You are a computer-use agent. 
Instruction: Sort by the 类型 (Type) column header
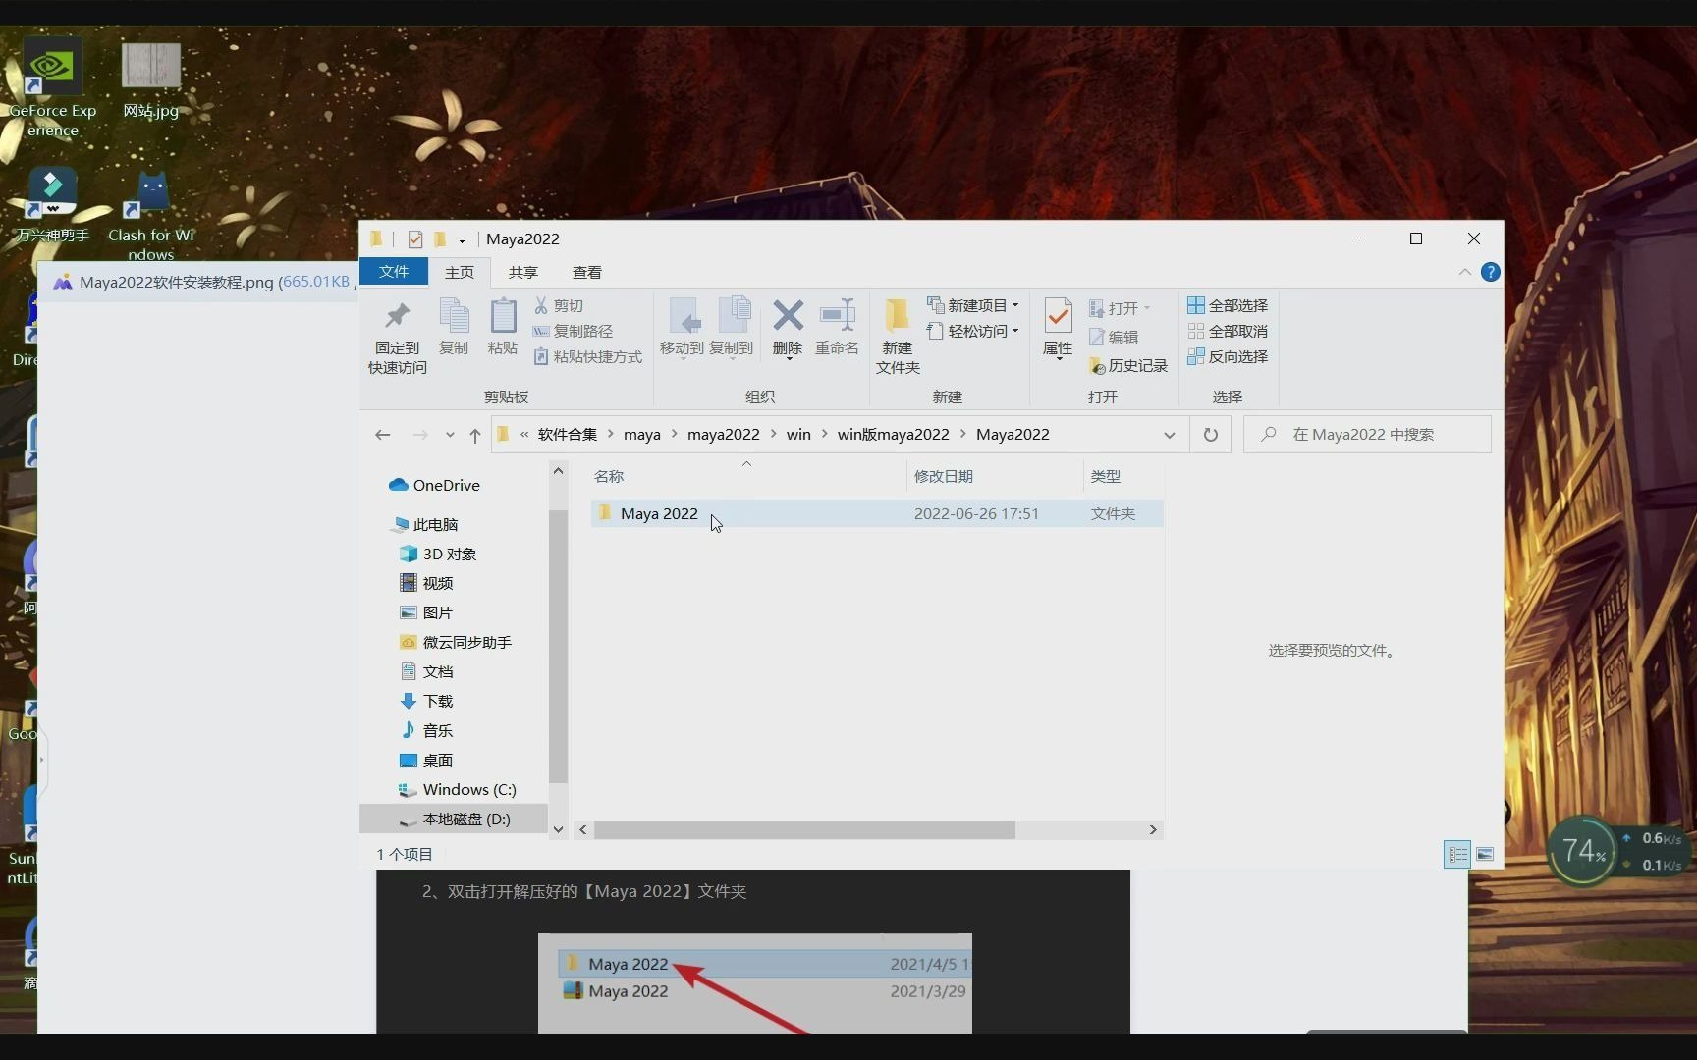(1105, 476)
